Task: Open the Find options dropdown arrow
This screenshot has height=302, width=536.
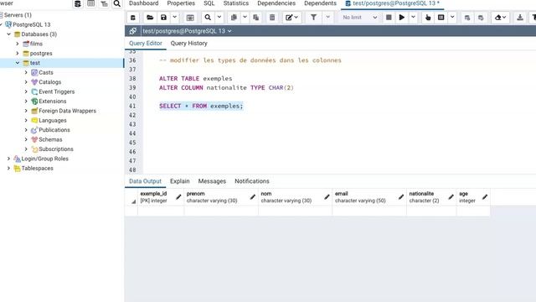Action: point(219,18)
